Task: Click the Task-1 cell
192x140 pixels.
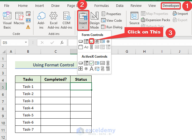Action: (28, 86)
